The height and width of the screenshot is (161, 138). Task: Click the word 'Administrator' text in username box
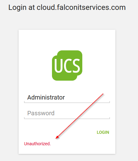[x=46, y=97]
